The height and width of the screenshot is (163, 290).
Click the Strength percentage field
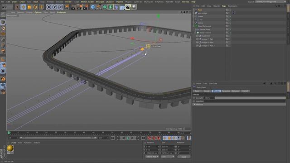click(209, 98)
